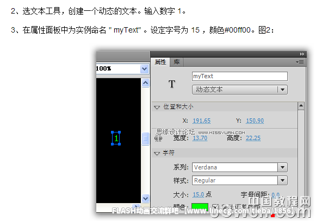The height and width of the screenshot is (221, 322).
Task: Toggle the width-height lock link icon
Action: coord(158,139)
